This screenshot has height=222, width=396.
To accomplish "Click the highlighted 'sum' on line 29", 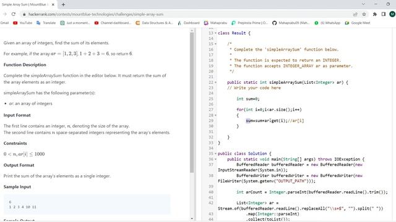I will (x=249, y=121).
